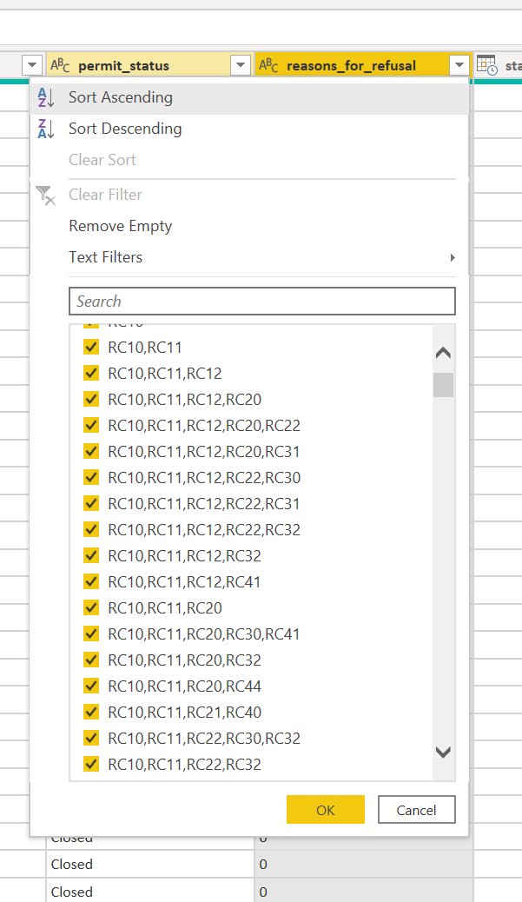Focus the Search box in filter menu
Screen dimensions: 522x902
[262, 301]
